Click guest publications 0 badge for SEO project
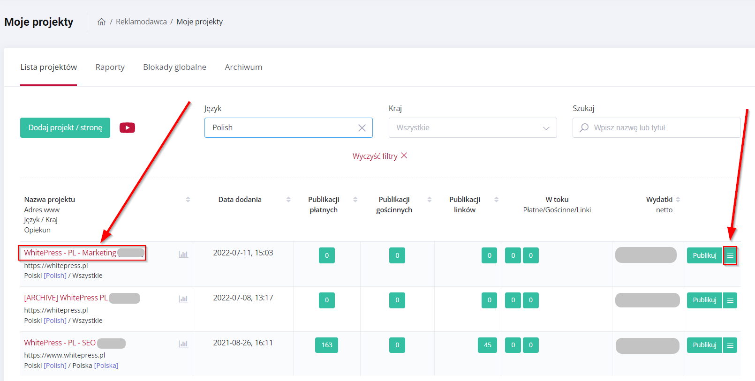Viewport: 755px width, 381px height. [397, 345]
